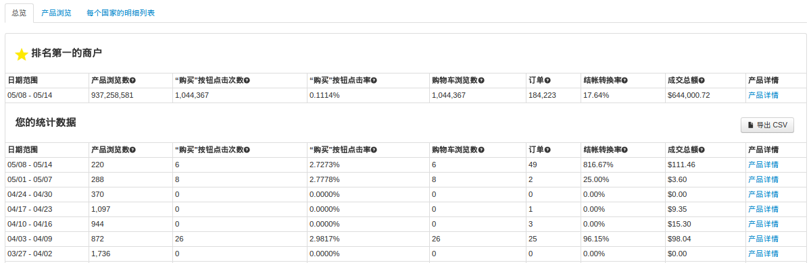Click help icon beside 结帐转换率 in top merchant table
The width and height of the screenshot is (811, 263).
coord(624,80)
